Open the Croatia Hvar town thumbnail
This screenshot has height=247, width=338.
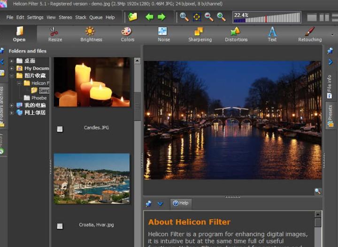point(92,179)
